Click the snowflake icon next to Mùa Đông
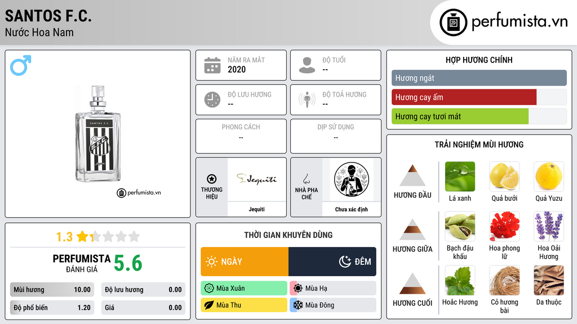The image size is (577, 324). click(298, 305)
